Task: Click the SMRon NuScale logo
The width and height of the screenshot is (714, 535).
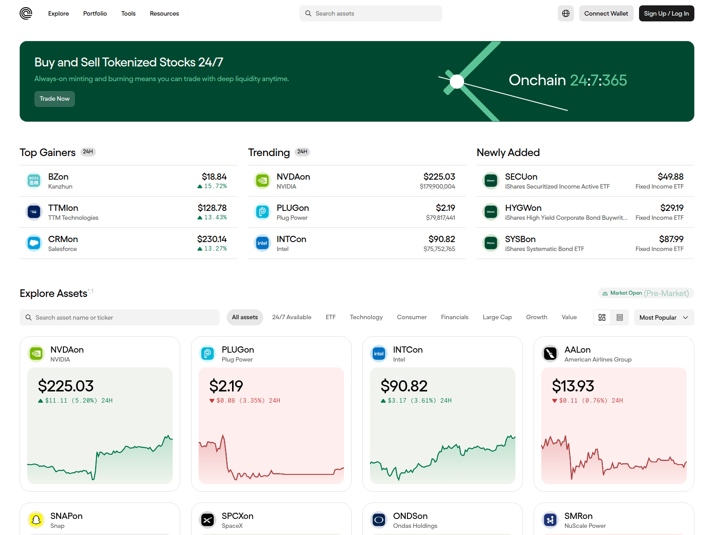Action: point(550,520)
